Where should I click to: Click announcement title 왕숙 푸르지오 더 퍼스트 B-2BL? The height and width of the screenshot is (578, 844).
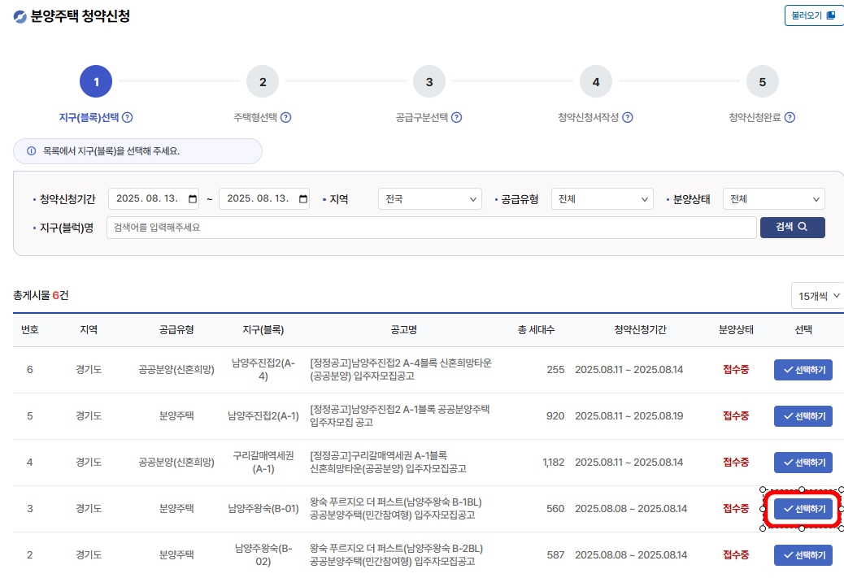pos(396,555)
